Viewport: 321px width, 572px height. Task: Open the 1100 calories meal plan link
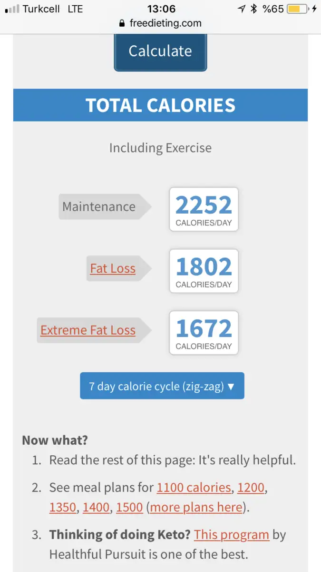[194, 488]
